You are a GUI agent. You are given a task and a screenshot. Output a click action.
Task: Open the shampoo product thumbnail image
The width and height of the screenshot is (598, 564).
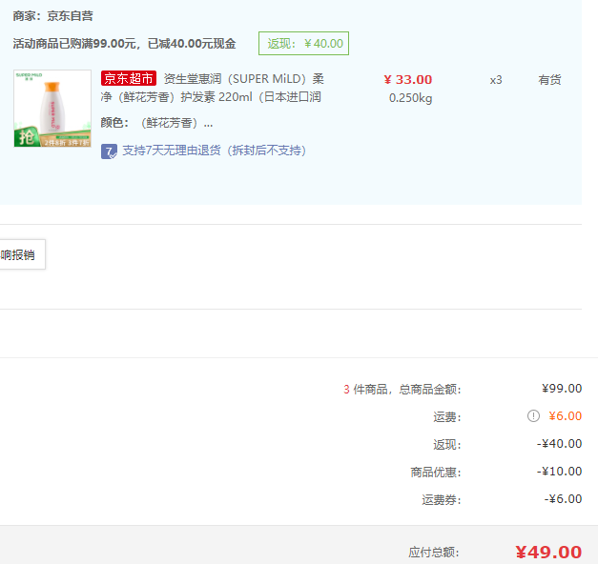pos(52,109)
